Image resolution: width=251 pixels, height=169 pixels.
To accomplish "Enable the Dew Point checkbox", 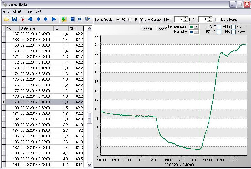I will [217, 20].
